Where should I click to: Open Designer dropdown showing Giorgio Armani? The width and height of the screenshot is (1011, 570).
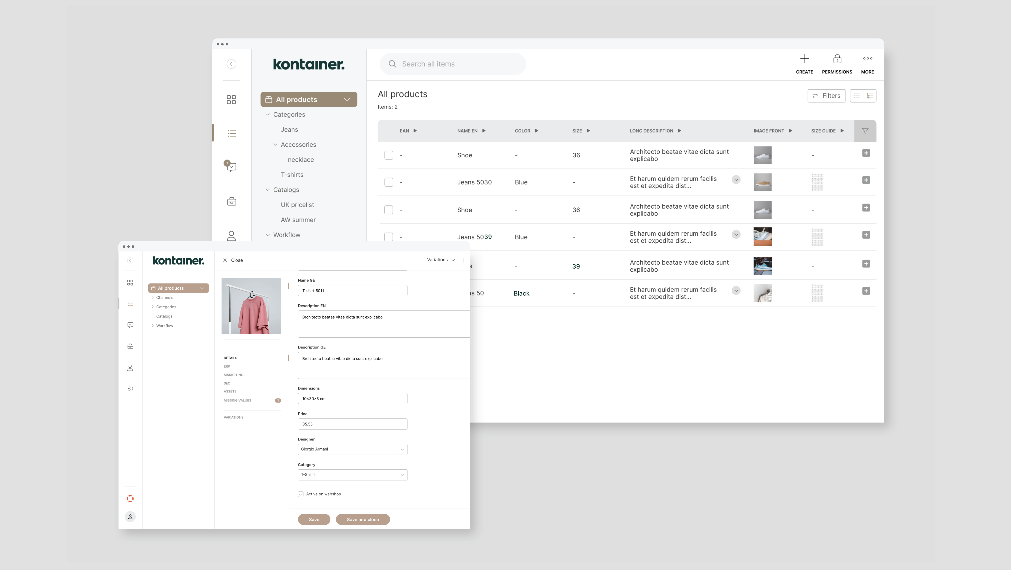pyautogui.click(x=352, y=449)
